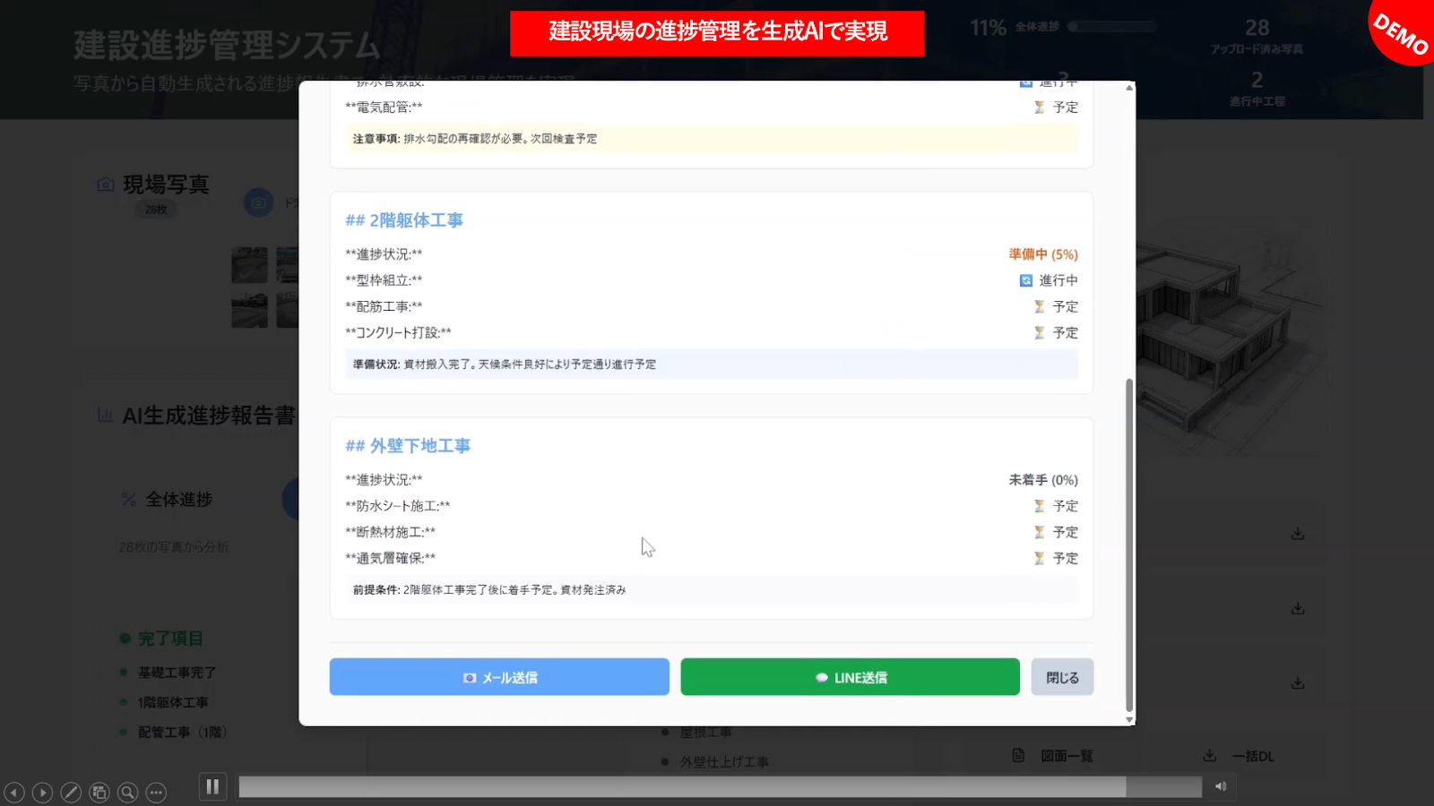Send report via LINE送信 button

tap(850, 677)
